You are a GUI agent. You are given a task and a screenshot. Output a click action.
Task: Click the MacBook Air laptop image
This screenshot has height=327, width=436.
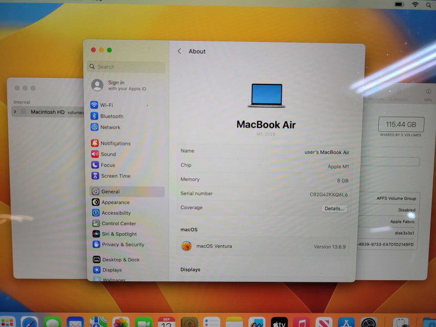[x=267, y=95]
